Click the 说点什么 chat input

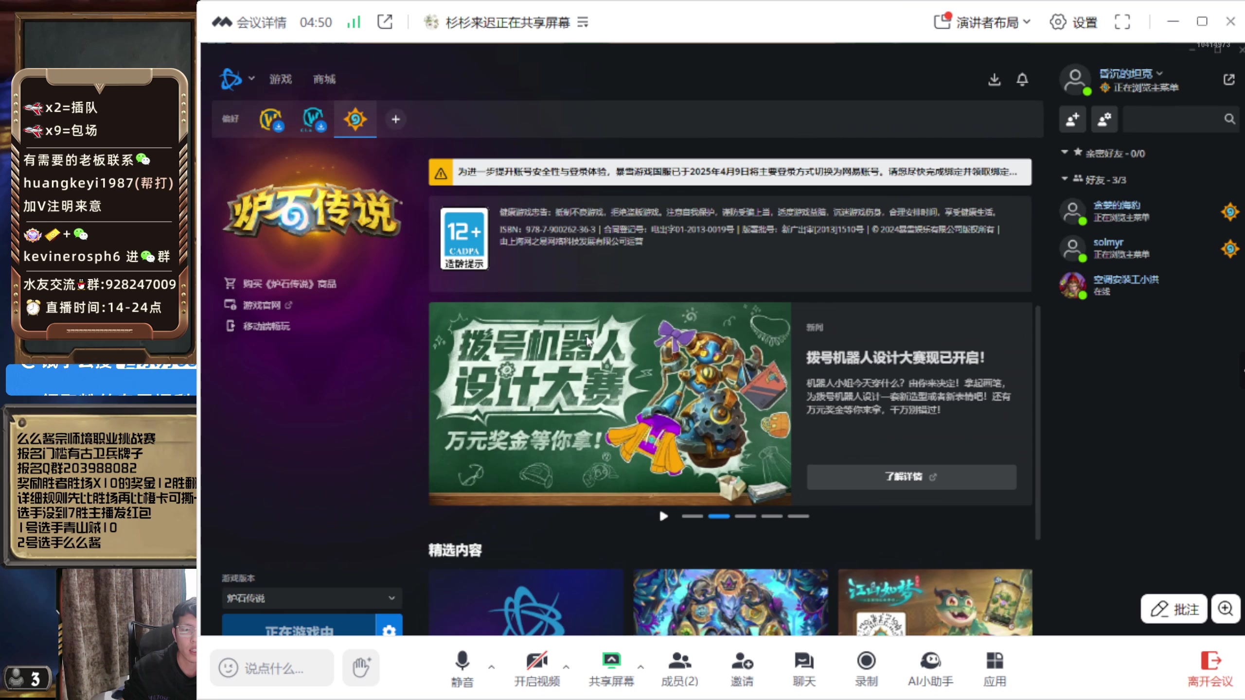click(x=272, y=668)
